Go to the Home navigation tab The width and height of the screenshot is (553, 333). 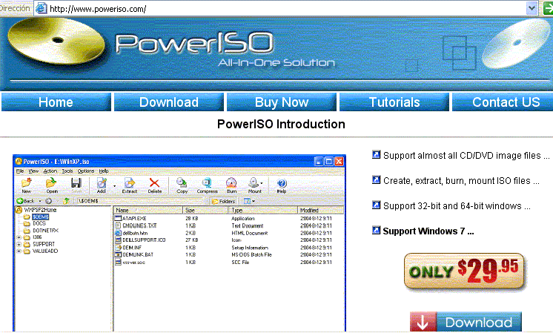coord(56,102)
